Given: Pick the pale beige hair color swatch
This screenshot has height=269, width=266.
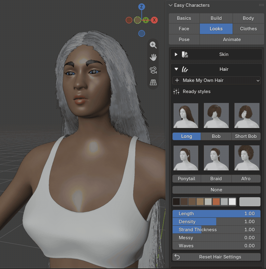Looking at the screenshot, I should 208,201.
